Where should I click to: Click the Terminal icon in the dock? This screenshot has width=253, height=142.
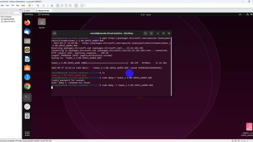click(27, 97)
